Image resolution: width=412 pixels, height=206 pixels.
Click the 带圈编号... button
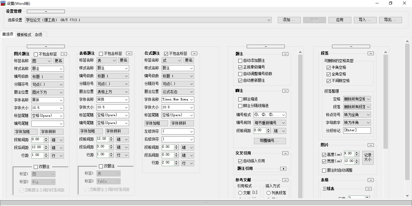pos(270,141)
